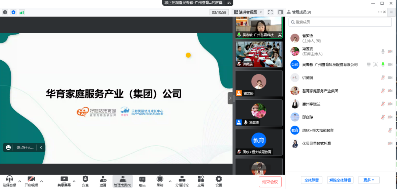Image resolution: width=397 pixels, height=189 pixels.
Task: Open the 安全 security menu
Action: pyautogui.click(x=85, y=181)
